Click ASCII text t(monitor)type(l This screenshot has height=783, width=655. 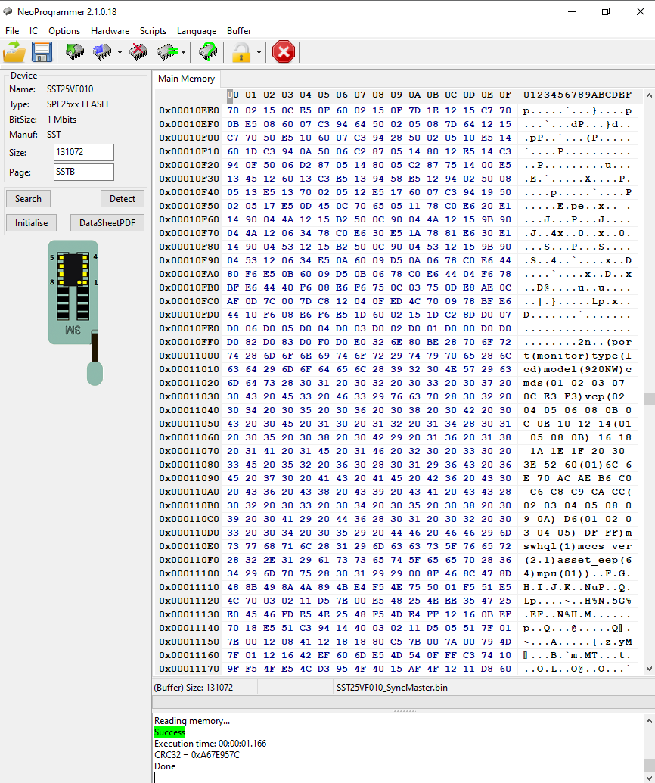click(578, 356)
